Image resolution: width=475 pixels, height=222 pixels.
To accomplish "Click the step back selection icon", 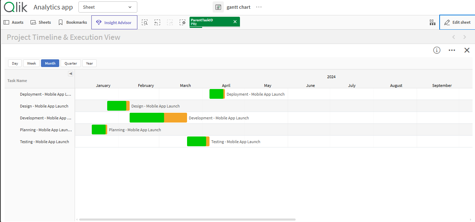I will (x=157, y=22).
